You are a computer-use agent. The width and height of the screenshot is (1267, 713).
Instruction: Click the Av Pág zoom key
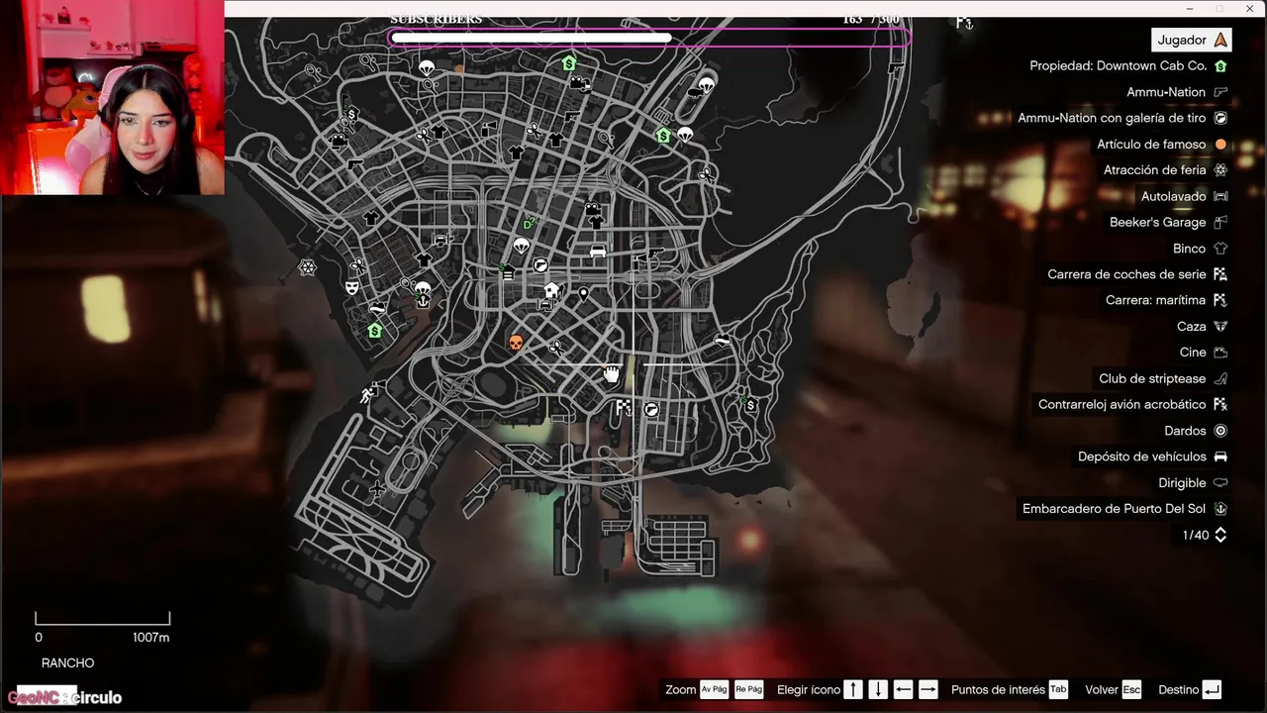pyautogui.click(x=714, y=689)
